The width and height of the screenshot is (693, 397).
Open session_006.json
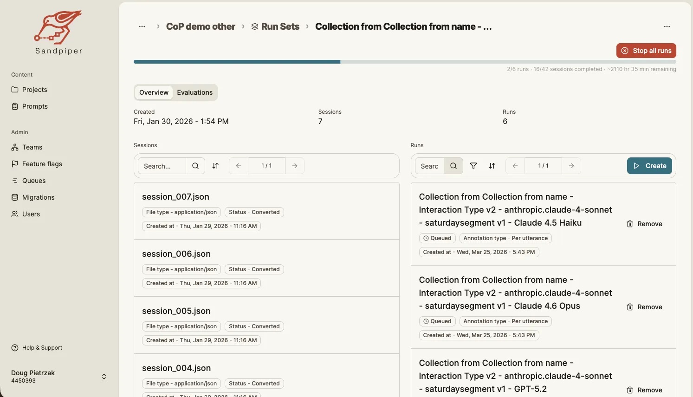click(176, 254)
